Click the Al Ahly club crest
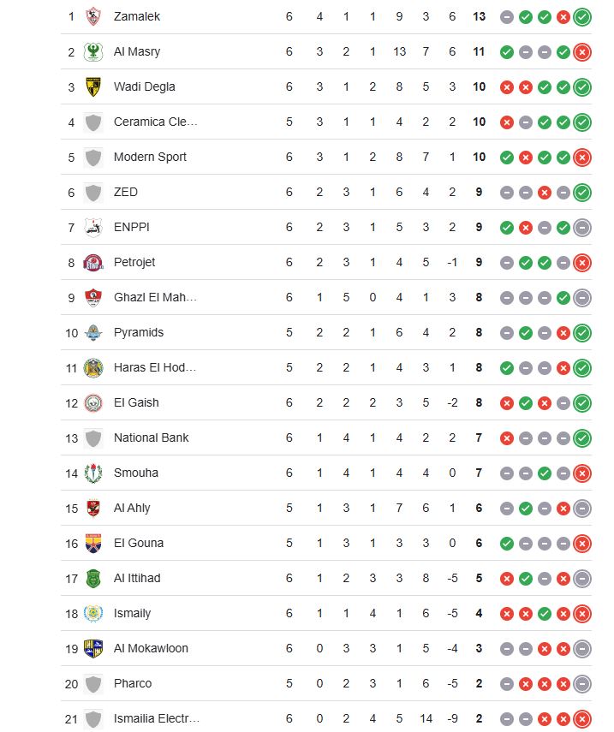614x732 pixels. coord(93,509)
